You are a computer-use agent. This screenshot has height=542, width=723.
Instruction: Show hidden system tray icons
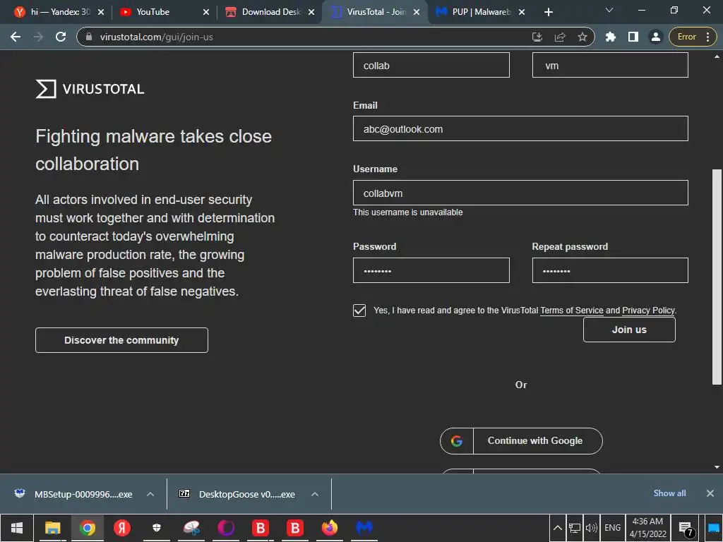tap(557, 528)
